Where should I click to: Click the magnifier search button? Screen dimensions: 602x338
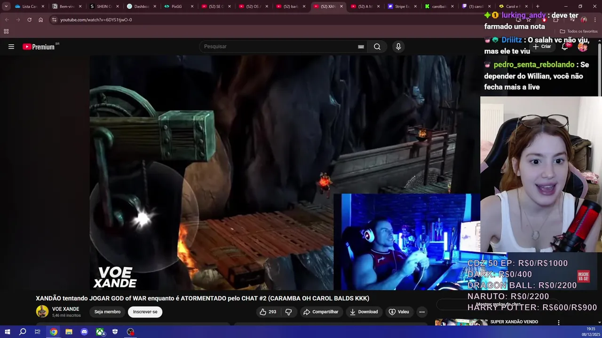(x=377, y=46)
